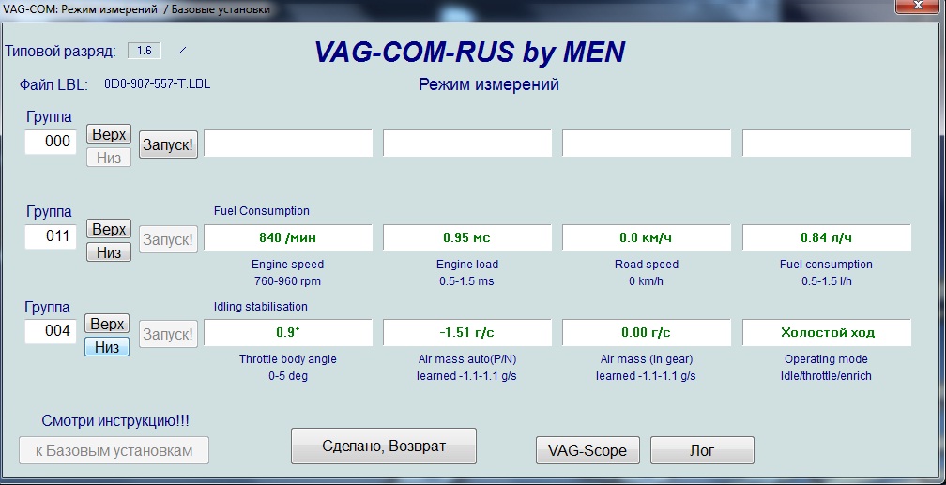Click the Throttle body angle label

click(x=288, y=359)
